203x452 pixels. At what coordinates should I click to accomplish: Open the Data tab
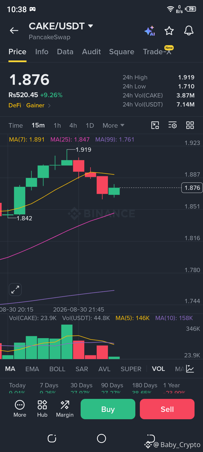tap(65, 52)
